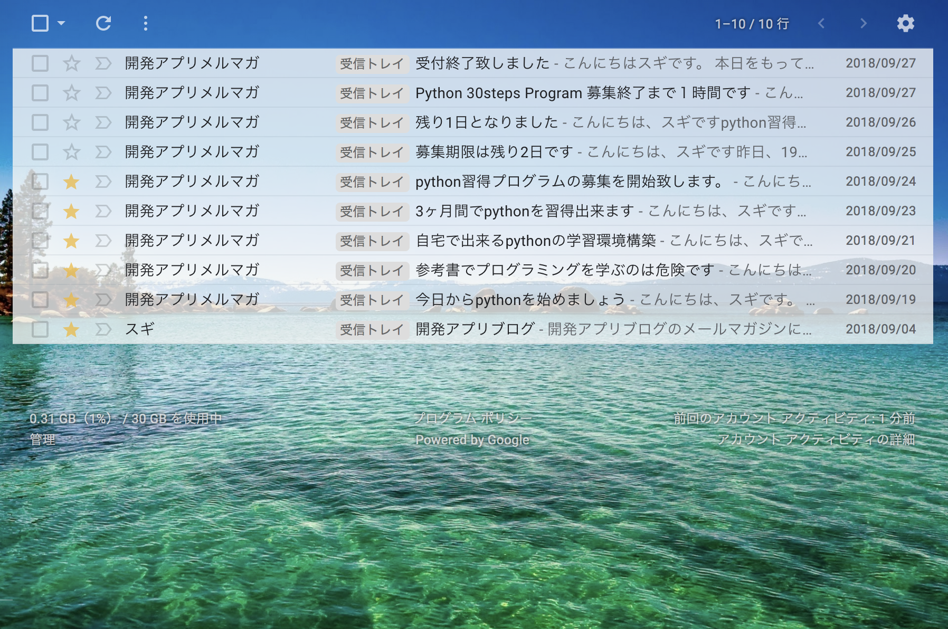
Task: Select the 2018/09/23 email checkbox
Action: click(x=40, y=211)
